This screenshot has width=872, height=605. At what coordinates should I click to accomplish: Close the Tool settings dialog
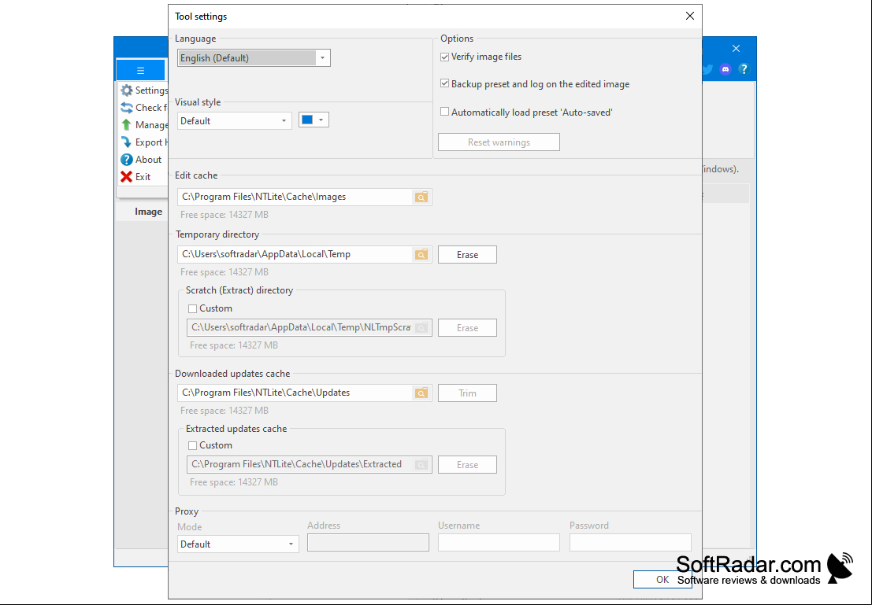tap(689, 16)
